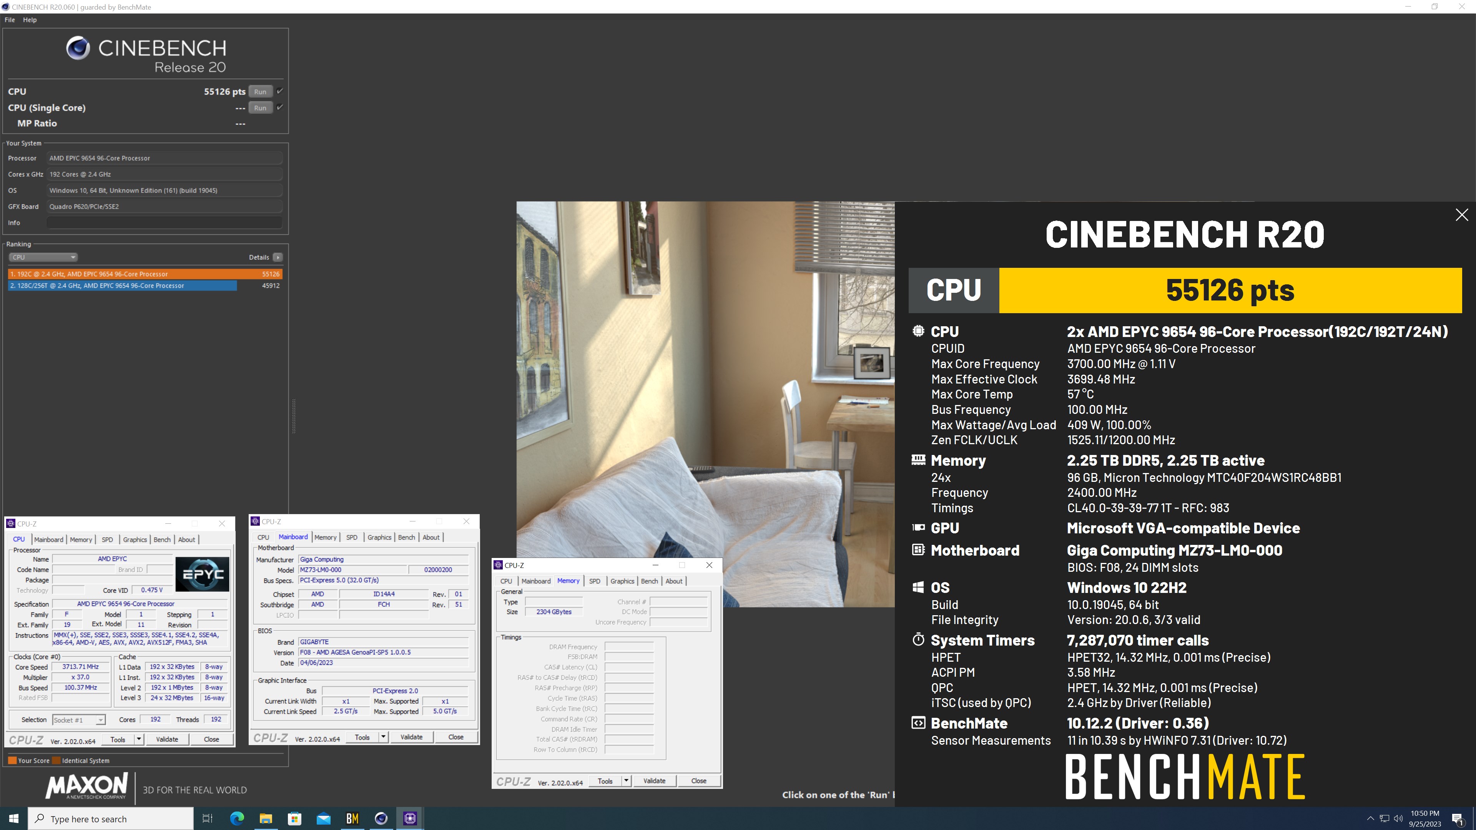Select the 128C/256T EPYC 9654 ranking row

point(145,285)
